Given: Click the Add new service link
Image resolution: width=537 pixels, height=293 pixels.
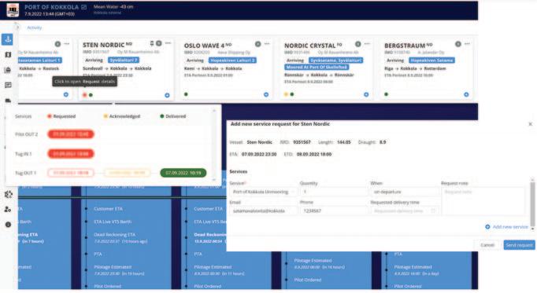Looking at the screenshot, I should pos(506,227).
